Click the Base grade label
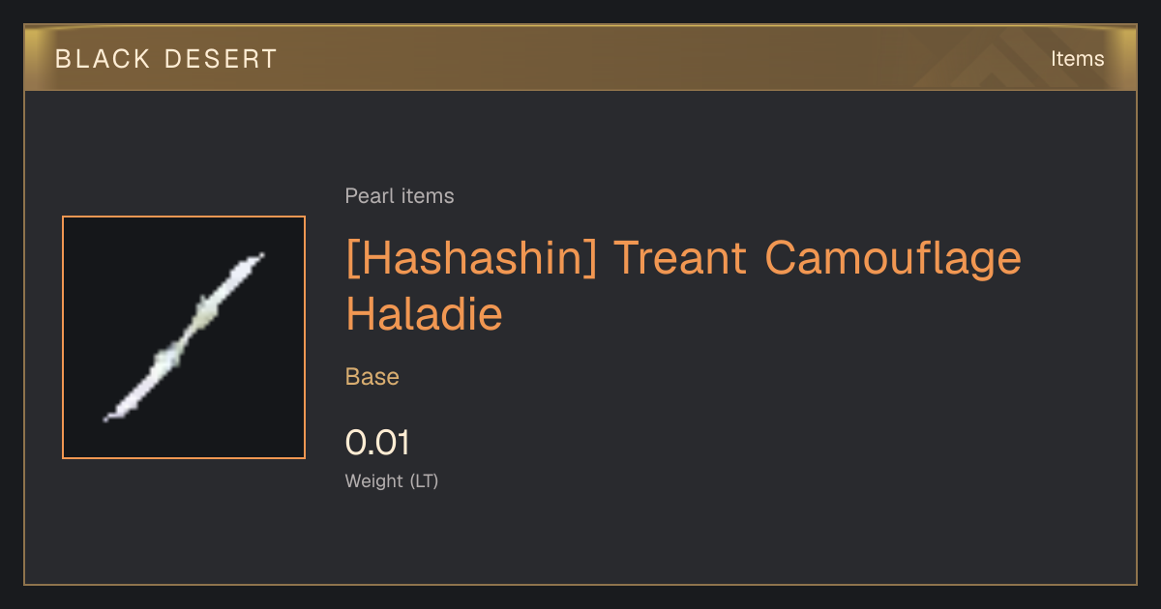This screenshot has height=609, width=1161. (x=372, y=377)
